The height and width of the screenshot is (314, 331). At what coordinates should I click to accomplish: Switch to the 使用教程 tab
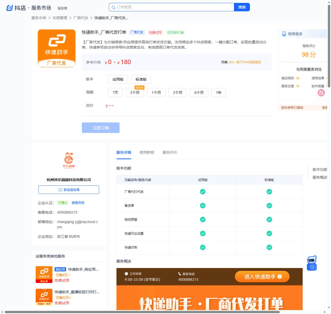click(147, 152)
